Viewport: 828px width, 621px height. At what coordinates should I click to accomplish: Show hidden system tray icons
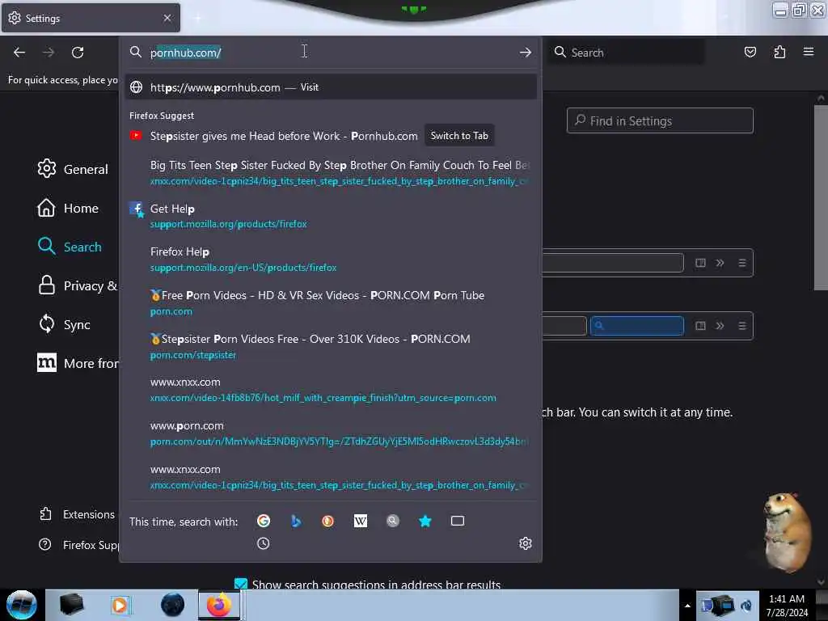(x=687, y=606)
